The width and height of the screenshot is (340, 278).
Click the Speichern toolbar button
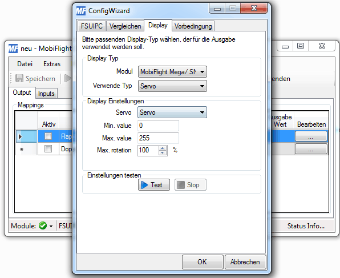pyautogui.click(x=35, y=78)
